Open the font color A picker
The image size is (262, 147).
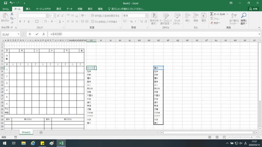52,21
